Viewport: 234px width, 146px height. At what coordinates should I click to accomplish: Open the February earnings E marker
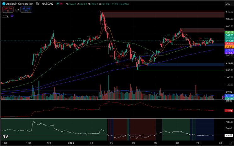click(99, 97)
